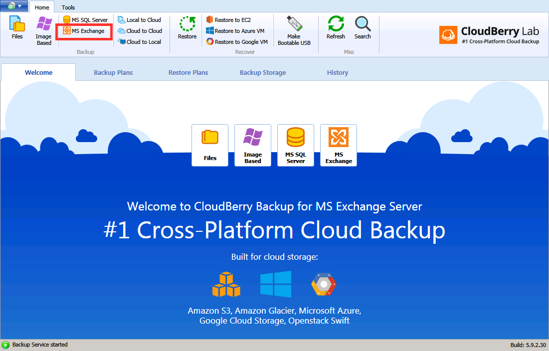Click the Google Cloud hexagon logo

click(324, 284)
